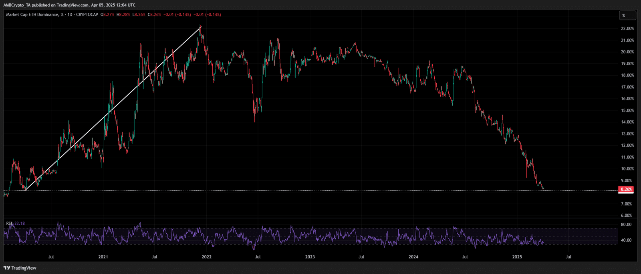Click the AMBCrypto_TA published header text
This screenshot has width=641, height=274.
pos(69,5)
